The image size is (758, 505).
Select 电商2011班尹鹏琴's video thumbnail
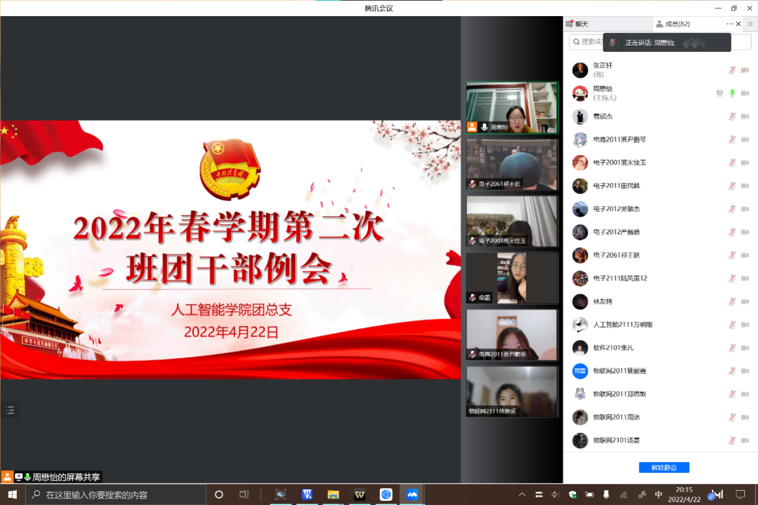point(512,334)
